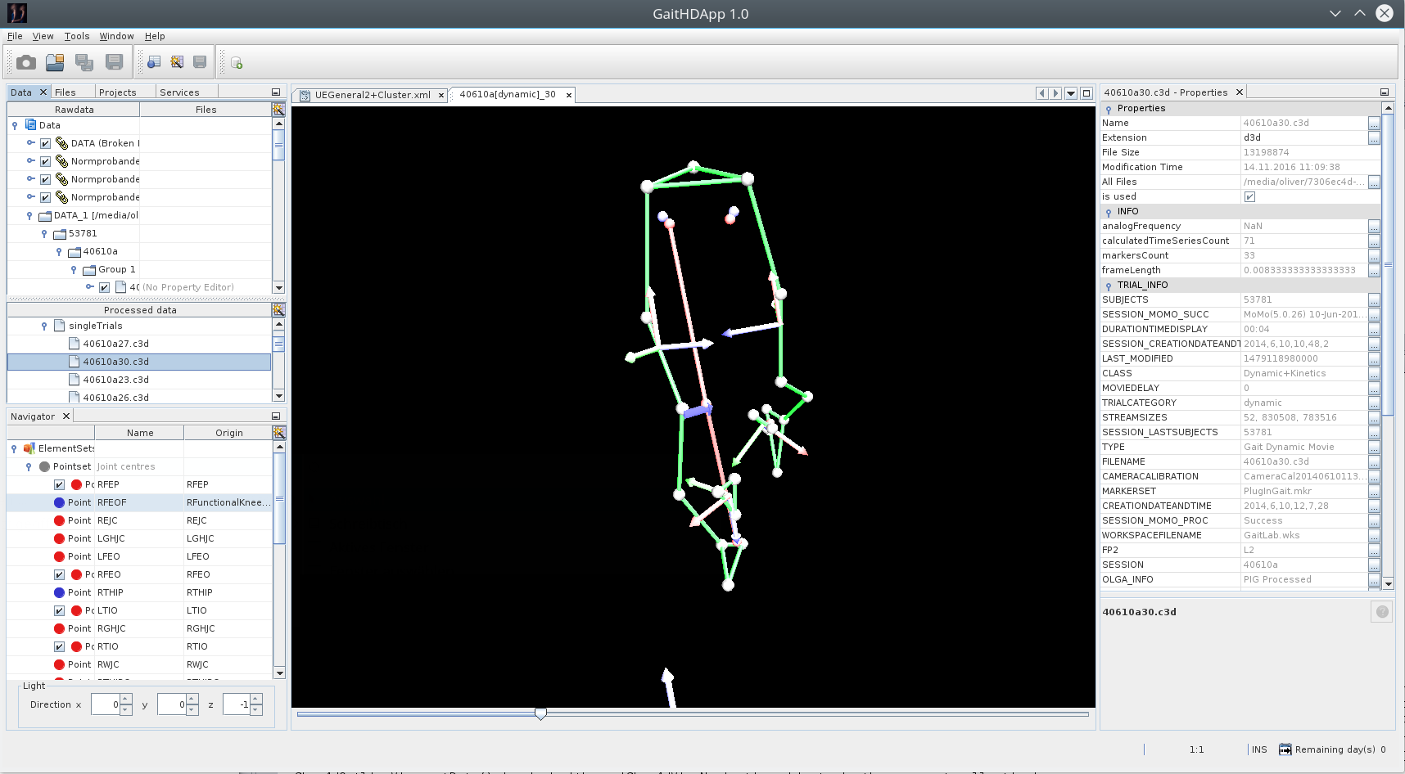Screen dimensions: 1405x774
Task: Click the camera snapshot toolbar icon
Action: [x=26, y=63]
